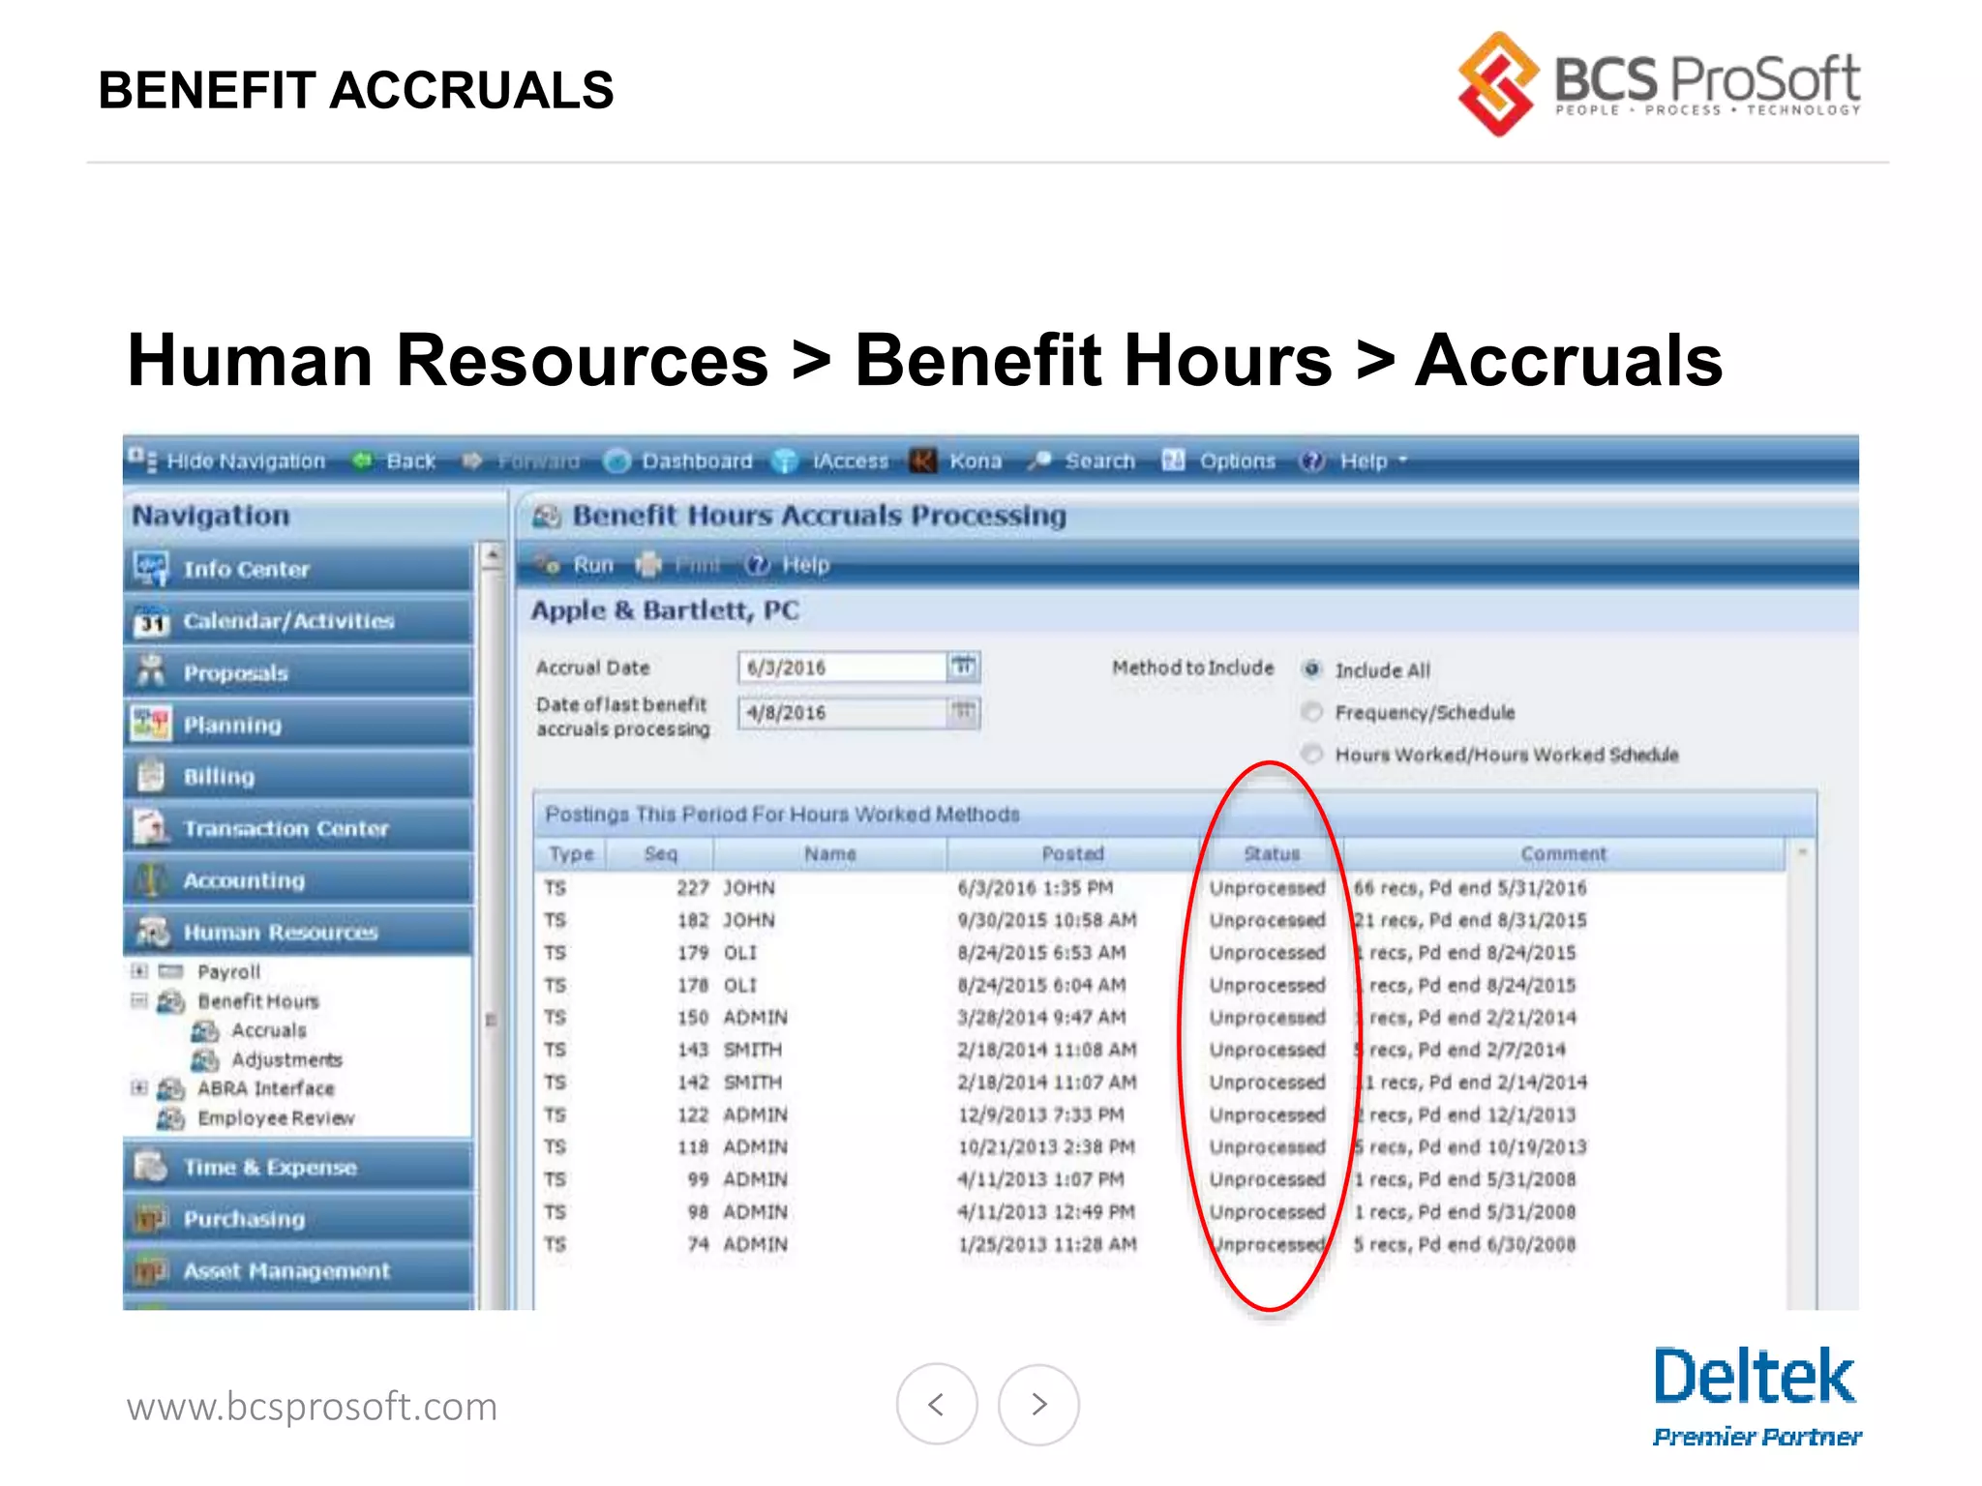Click the Help question mark icon in top toolbar
Screen dimensions: 1982x1486
click(x=1311, y=461)
